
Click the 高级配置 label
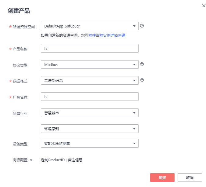[20, 160]
